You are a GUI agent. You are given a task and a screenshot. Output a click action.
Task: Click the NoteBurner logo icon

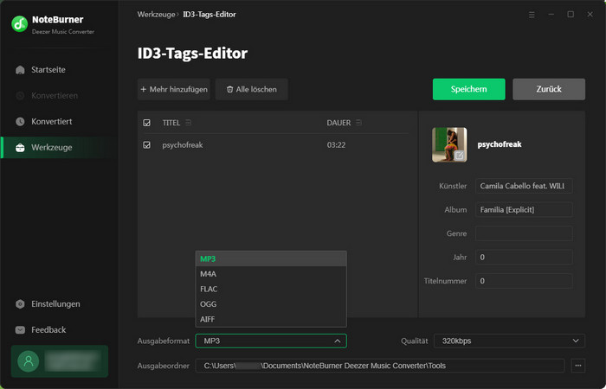pos(19,24)
